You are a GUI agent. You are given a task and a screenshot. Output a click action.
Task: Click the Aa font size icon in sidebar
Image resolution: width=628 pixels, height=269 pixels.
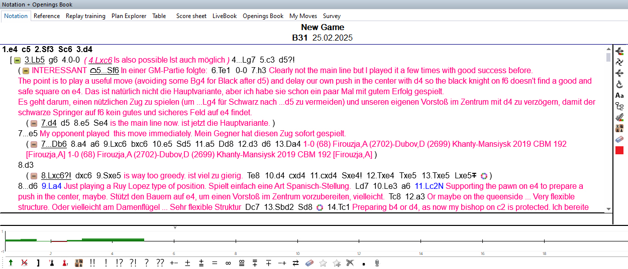pyautogui.click(x=619, y=95)
